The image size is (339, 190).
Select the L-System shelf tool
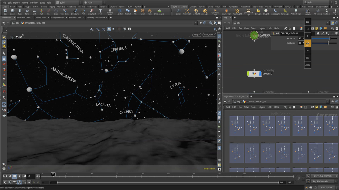coord(120,12)
